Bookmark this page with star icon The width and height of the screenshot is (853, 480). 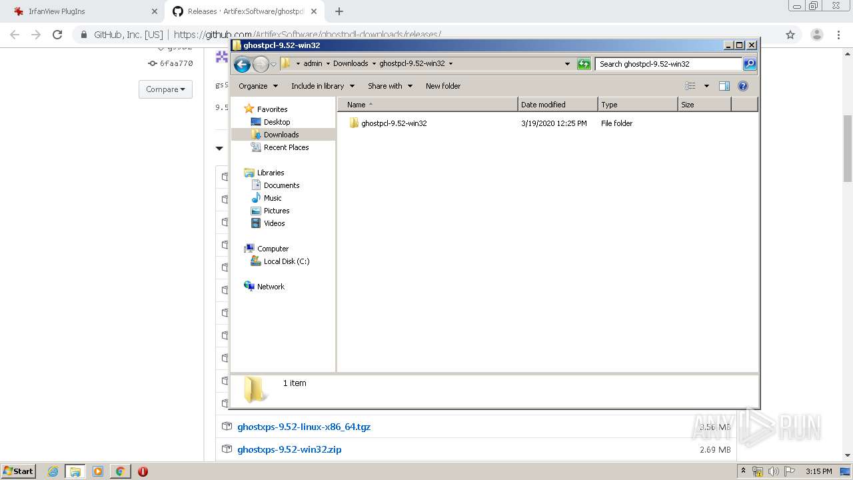pos(790,35)
